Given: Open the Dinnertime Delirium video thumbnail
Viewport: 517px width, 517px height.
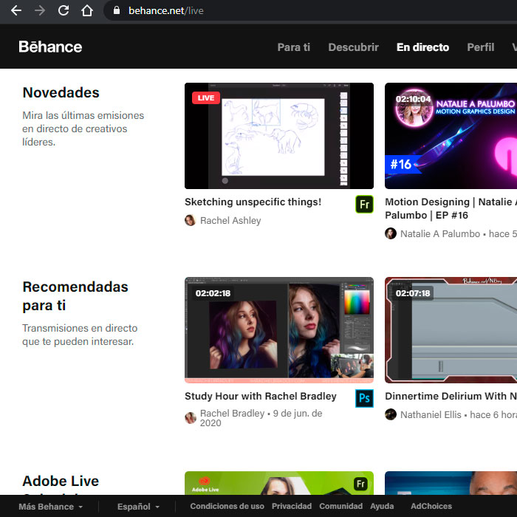Looking at the screenshot, I should tap(451, 330).
